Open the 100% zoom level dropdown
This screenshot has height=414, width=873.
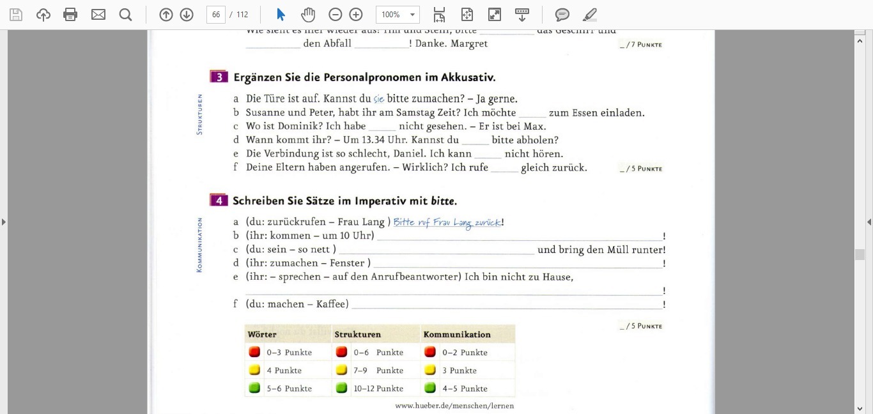tap(398, 15)
